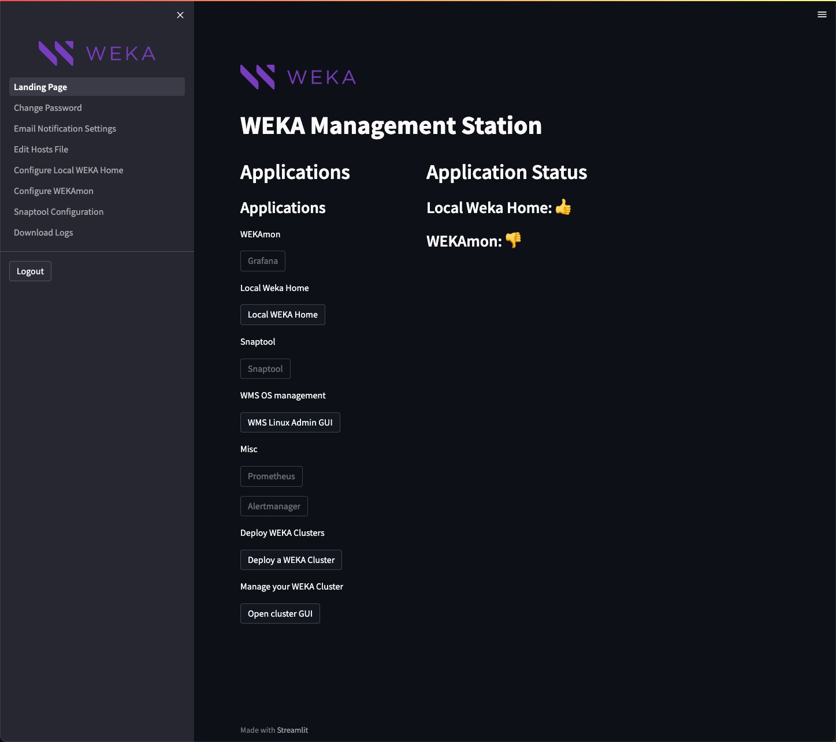Image resolution: width=836 pixels, height=742 pixels.
Task: Navigate to Configure Local WEKA Home
Action: (x=68, y=170)
